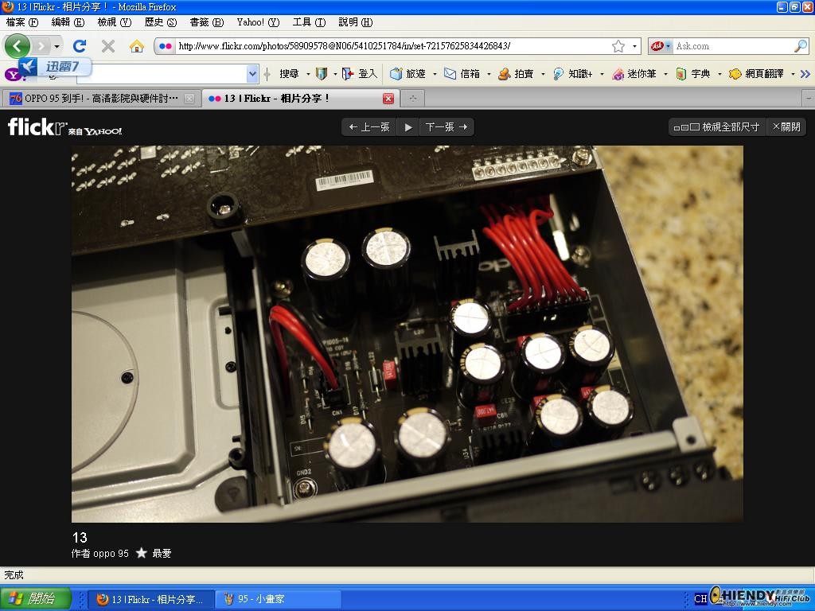Expand the Yahoo toolbar search dropdown
Viewport: 815px width, 611px height.
[252, 74]
